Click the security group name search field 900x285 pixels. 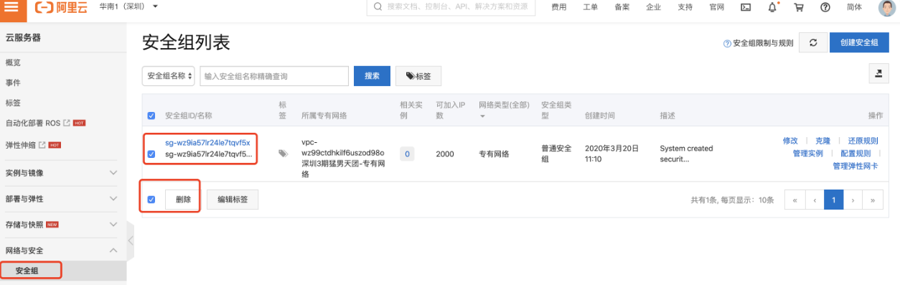click(274, 76)
